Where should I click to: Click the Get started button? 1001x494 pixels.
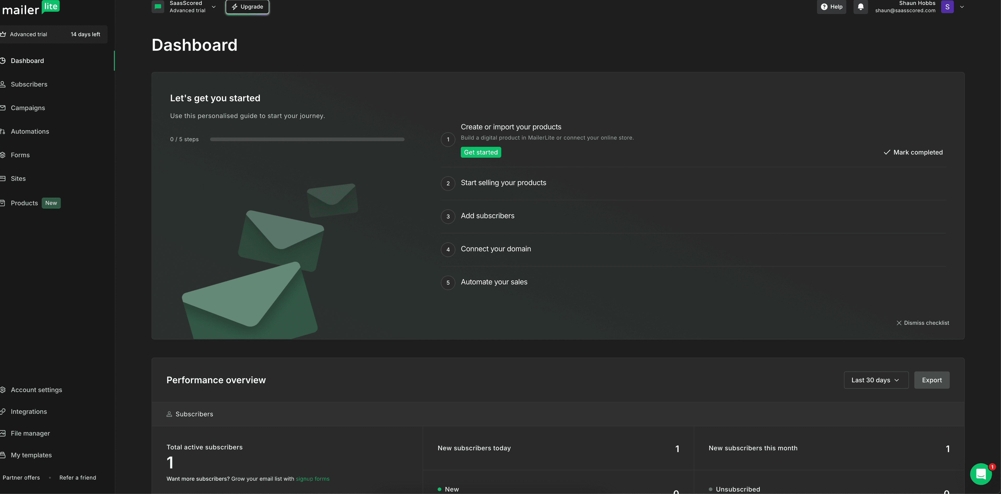pyautogui.click(x=481, y=152)
